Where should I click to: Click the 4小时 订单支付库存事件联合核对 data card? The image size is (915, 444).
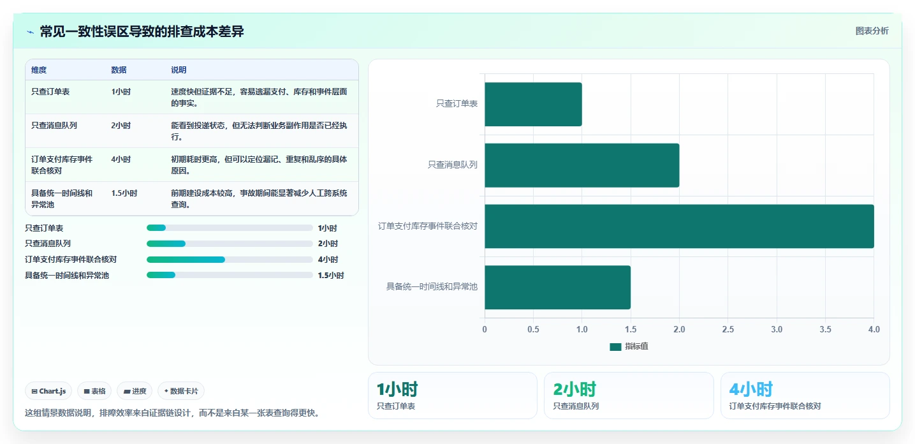(805, 396)
